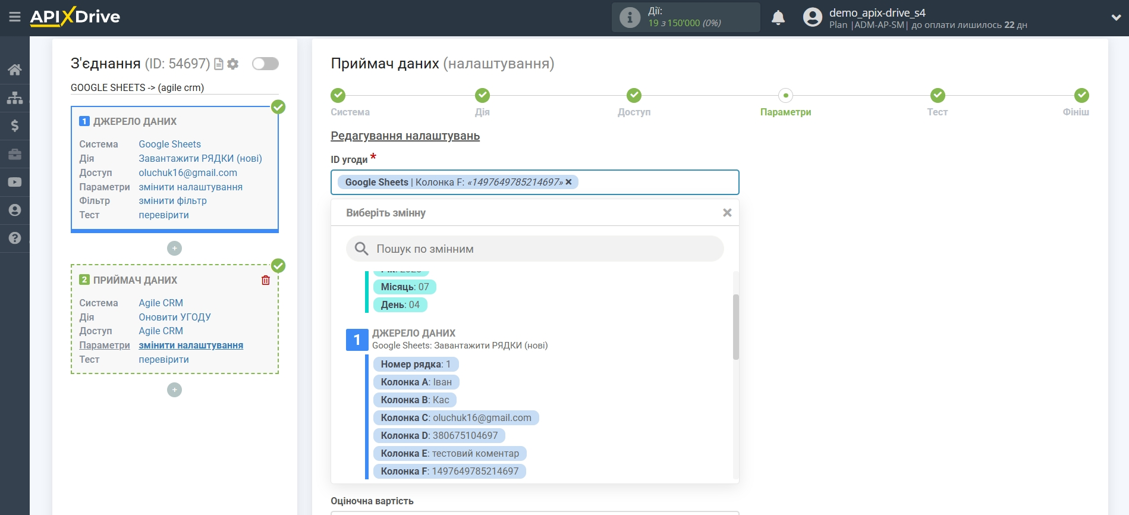The image size is (1129, 515).
Task: Open Google Sheets system link
Action: click(169, 144)
